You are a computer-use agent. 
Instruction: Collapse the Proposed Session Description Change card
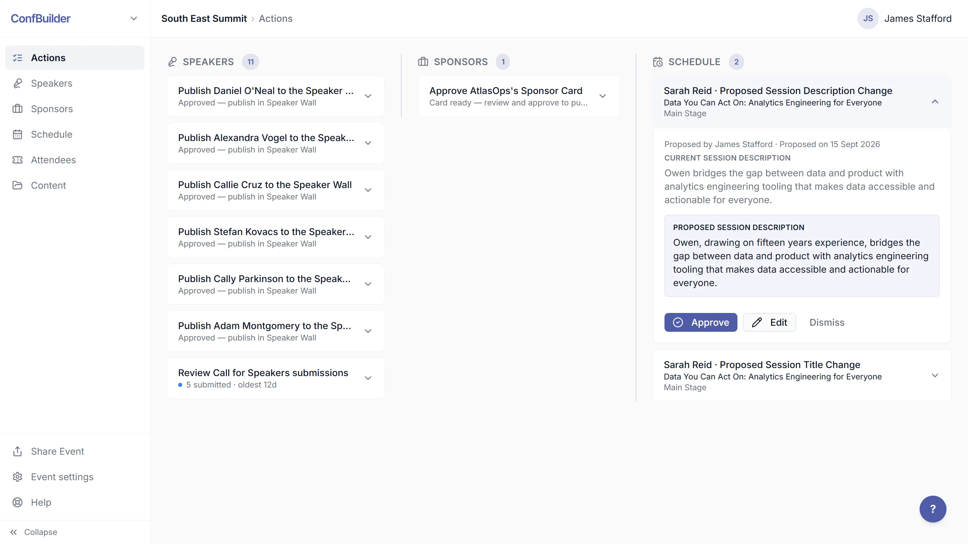[935, 102]
